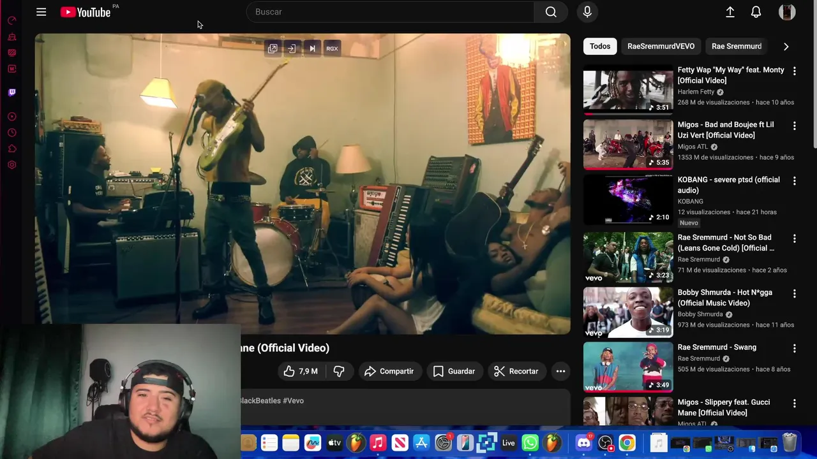Screen dimensions: 817x459
Task: Open Music app from the Dock
Action: pos(378,442)
